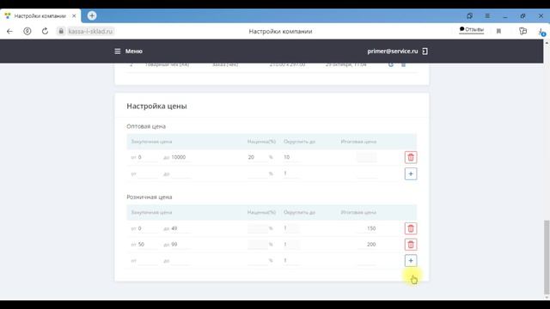550x309 pixels.
Task: Click the lock icon in address bar
Action: click(x=61, y=31)
